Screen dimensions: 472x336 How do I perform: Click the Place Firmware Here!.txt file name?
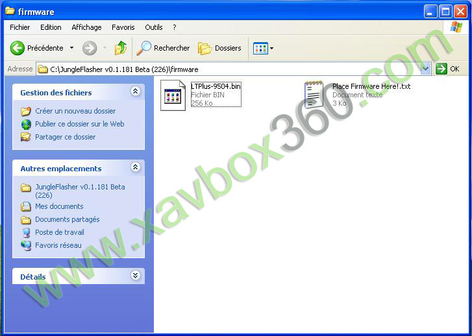click(371, 86)
